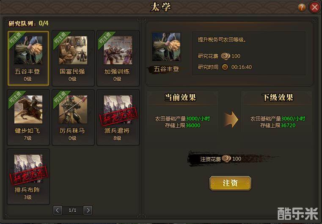Close the 太学 window
The width and height of the screenshot is (322, 224).
tap(315, 8)
